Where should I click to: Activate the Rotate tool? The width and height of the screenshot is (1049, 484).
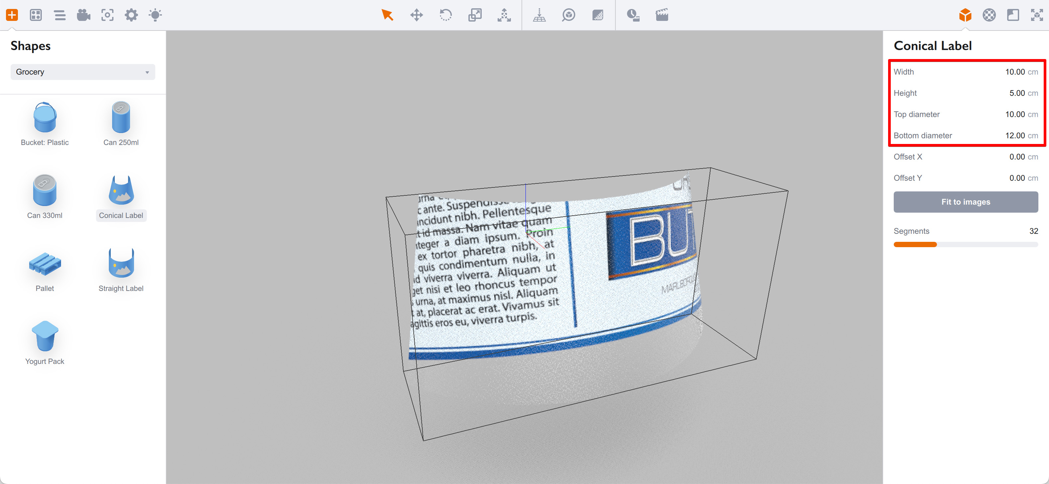[446, 15]
